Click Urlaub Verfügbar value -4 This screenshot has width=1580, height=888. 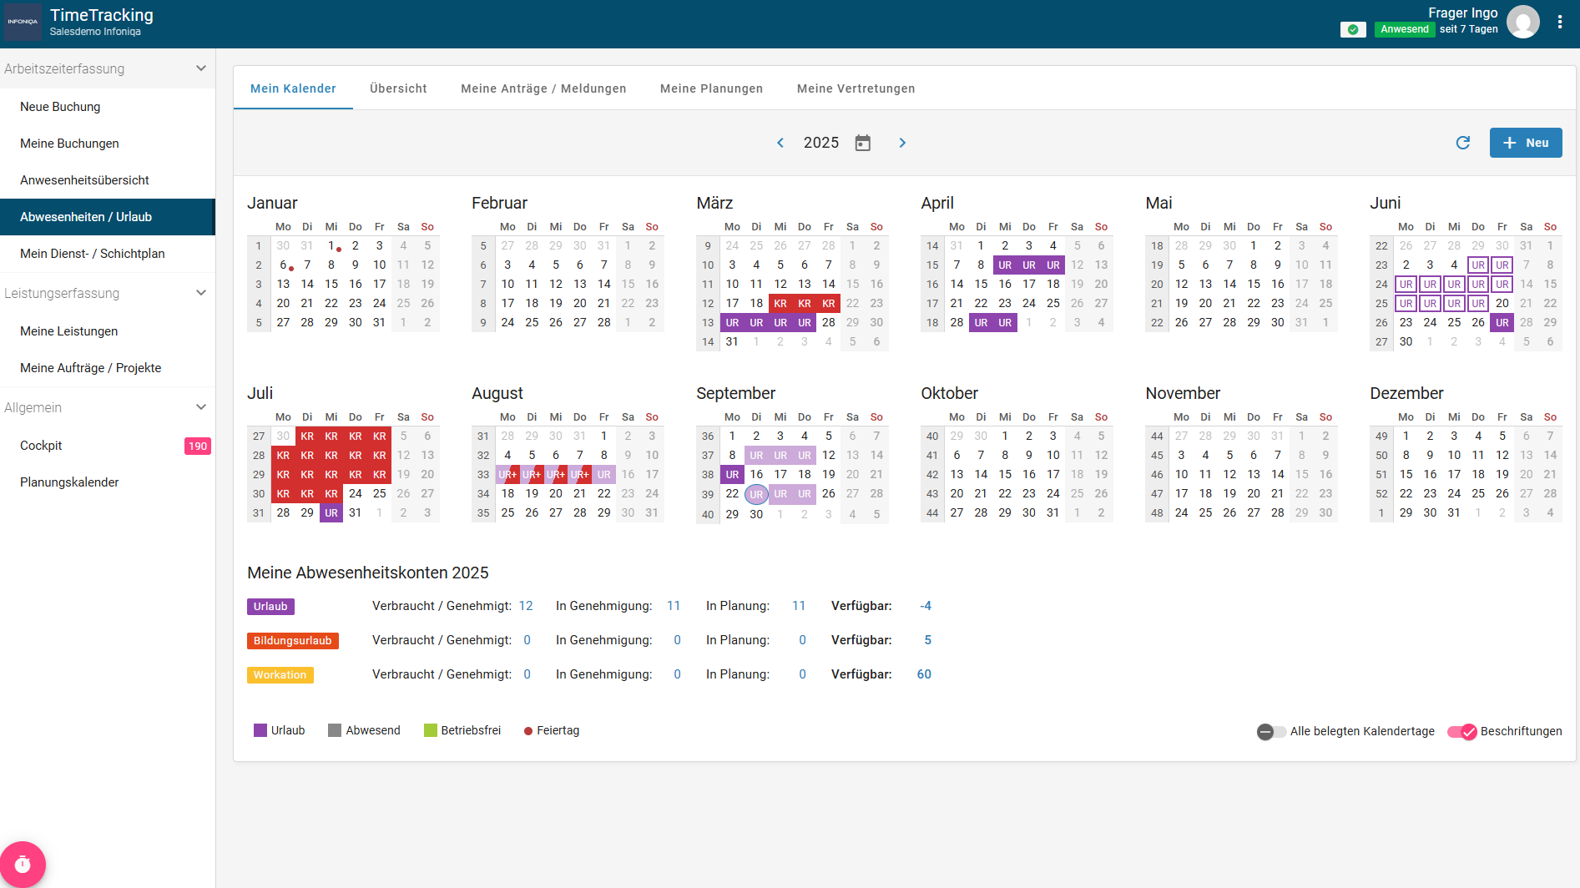[x=926, y=606]
